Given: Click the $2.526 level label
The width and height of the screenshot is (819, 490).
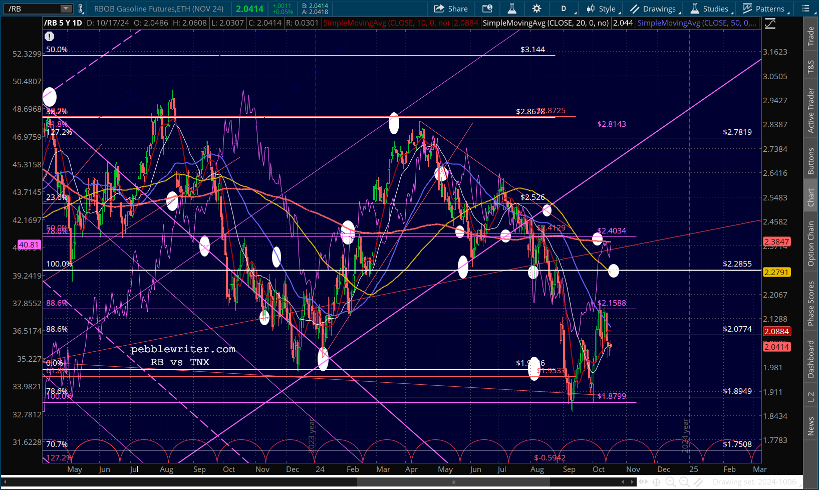Looking at the screenshot, I should tap(532, 197).
